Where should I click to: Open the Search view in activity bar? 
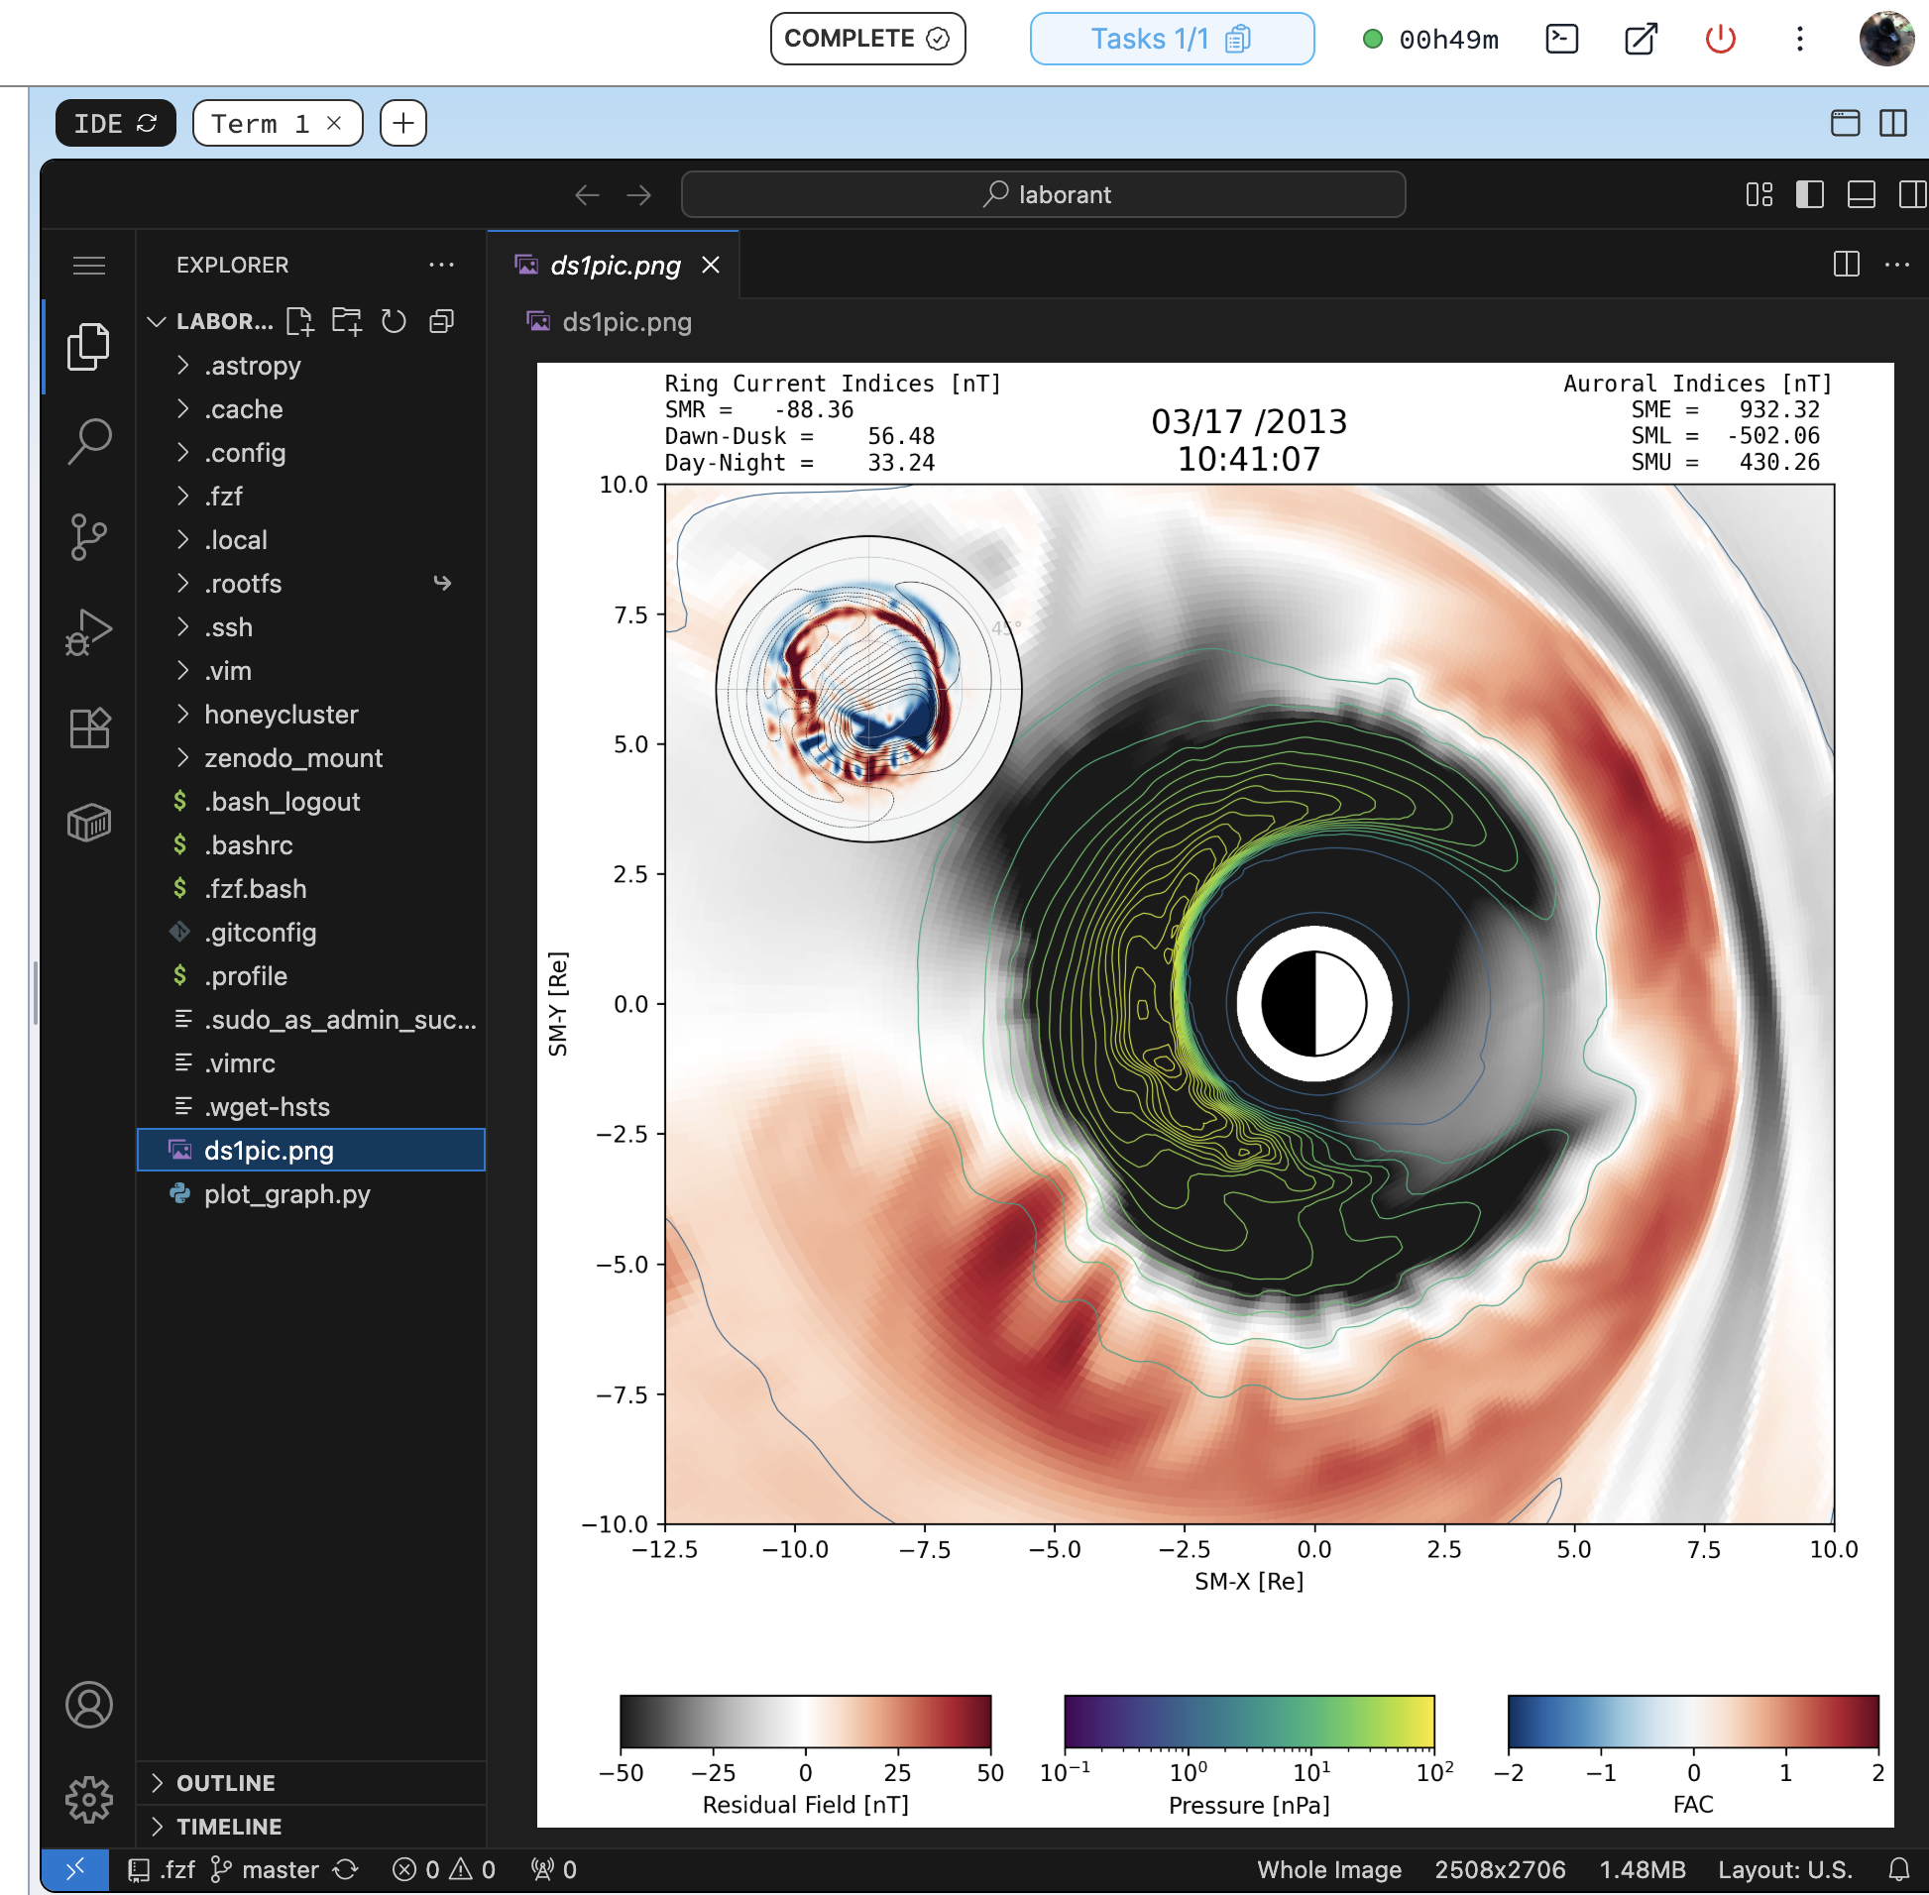pyautogui.click(x=88, y=441)
